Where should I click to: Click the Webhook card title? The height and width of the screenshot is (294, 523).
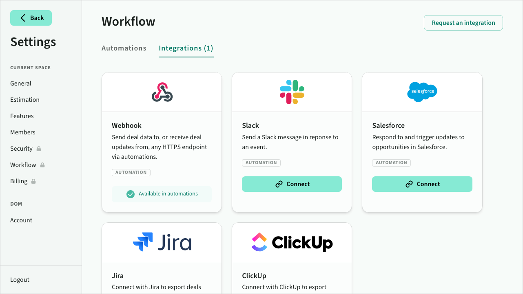click(x=127, y=125)
